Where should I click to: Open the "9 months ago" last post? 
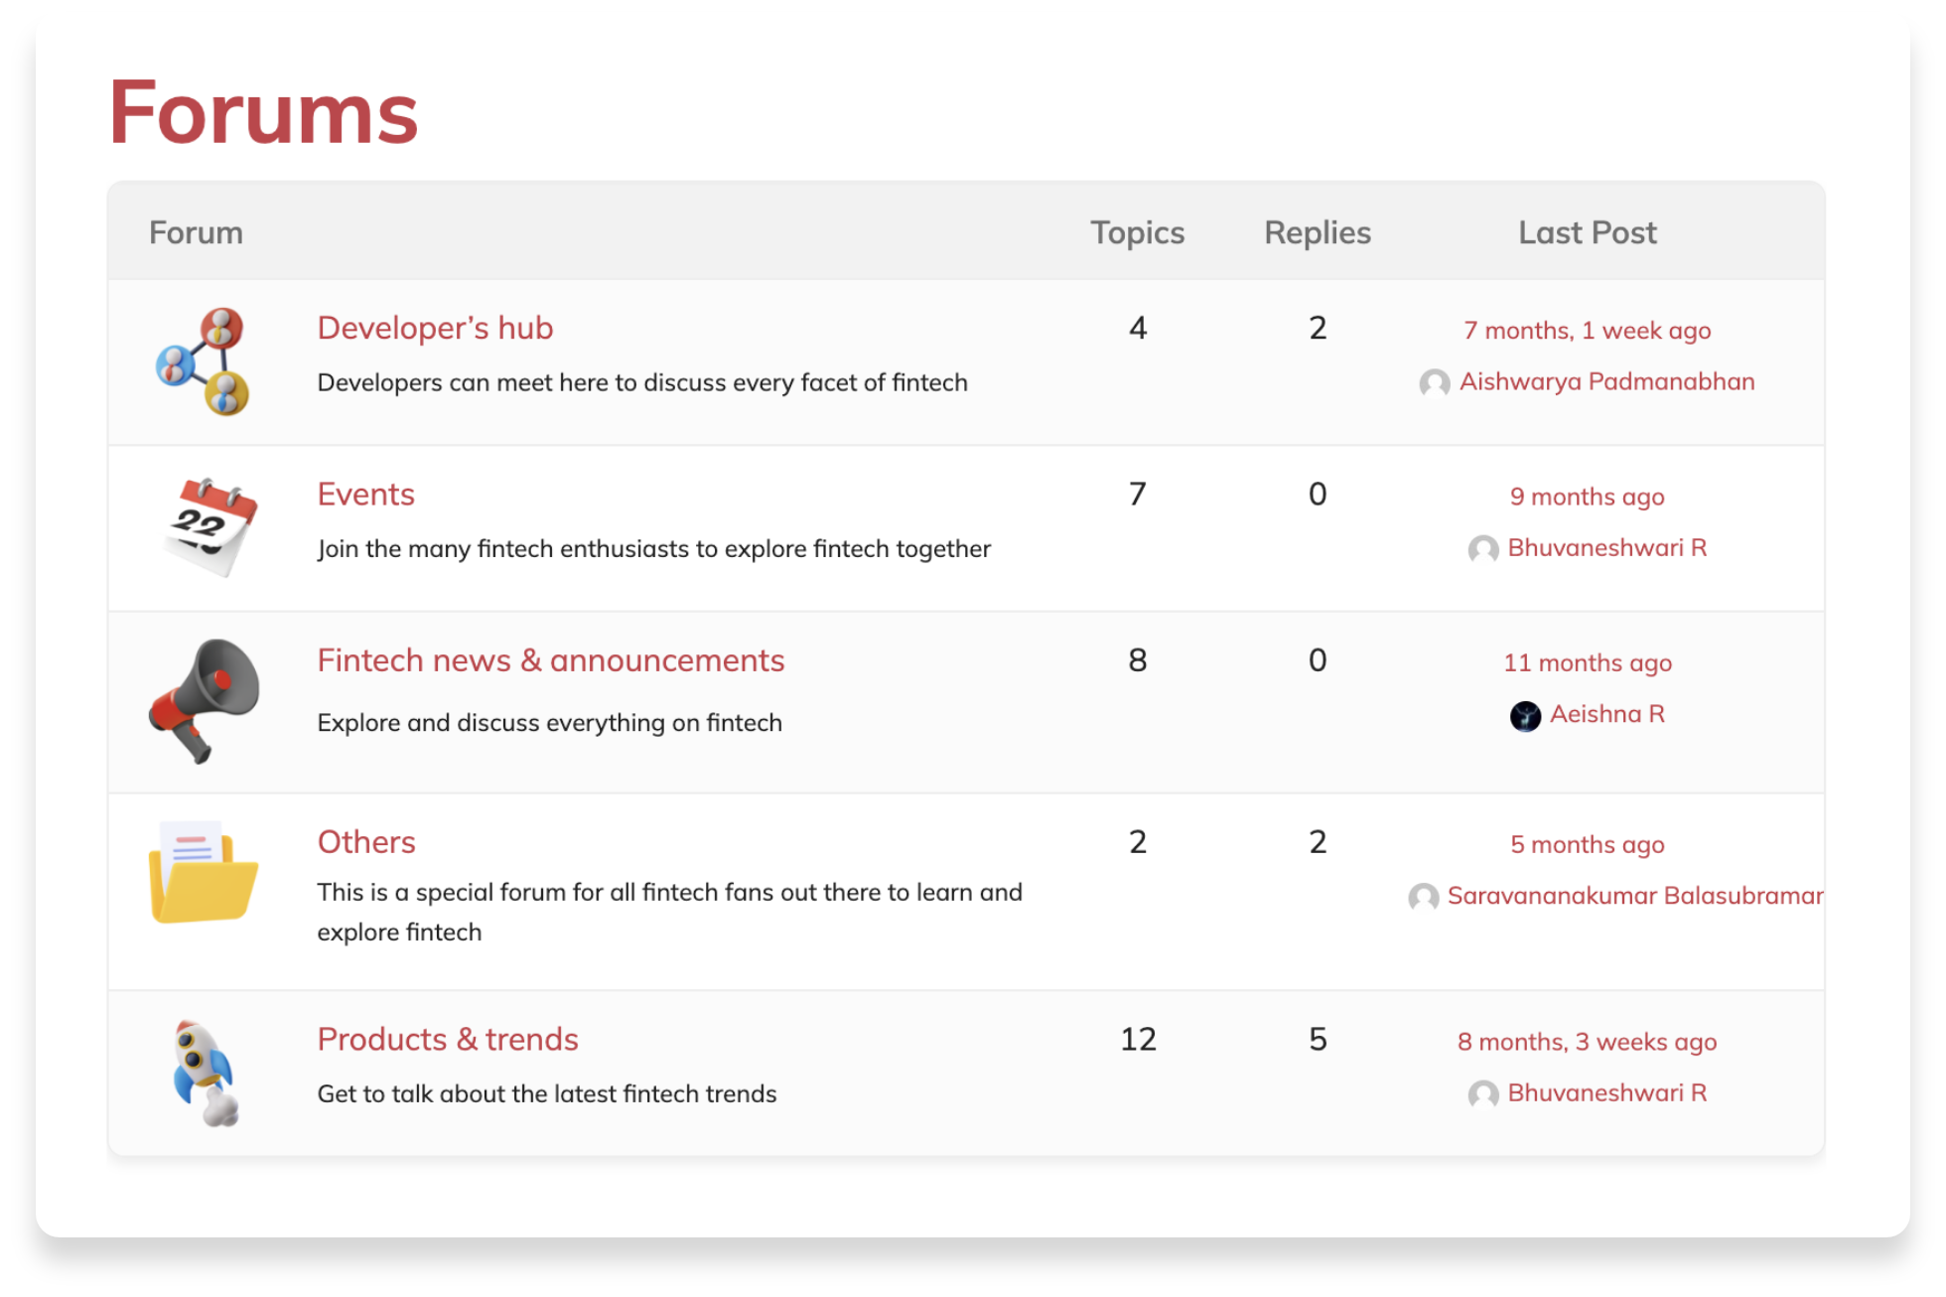pyautogui.click(x=1587, y=497)
